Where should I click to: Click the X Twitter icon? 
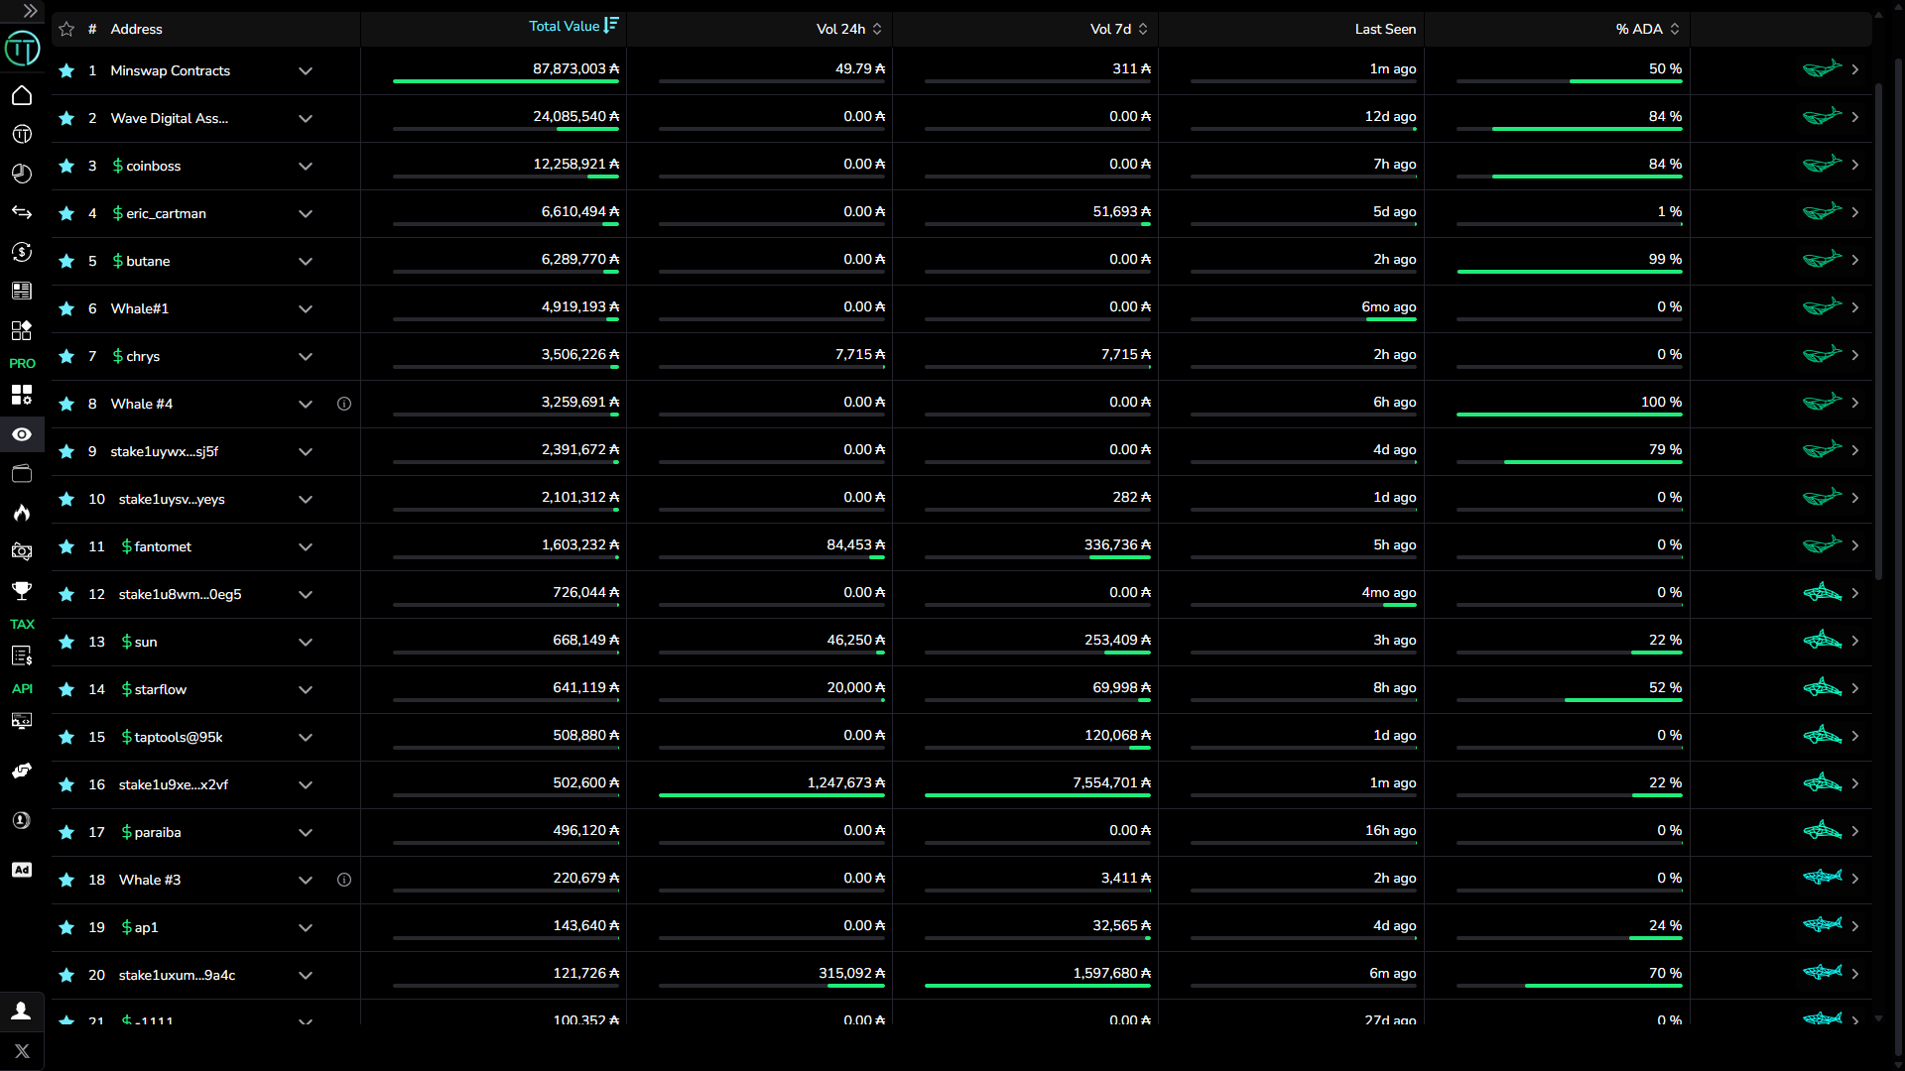pyautogui.click(x=22, y=1051)
